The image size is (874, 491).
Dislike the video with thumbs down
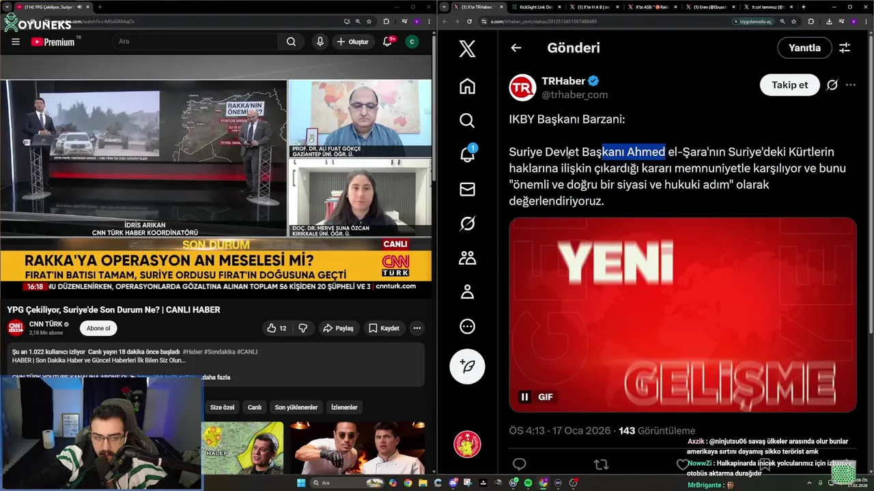coord(302,328)
